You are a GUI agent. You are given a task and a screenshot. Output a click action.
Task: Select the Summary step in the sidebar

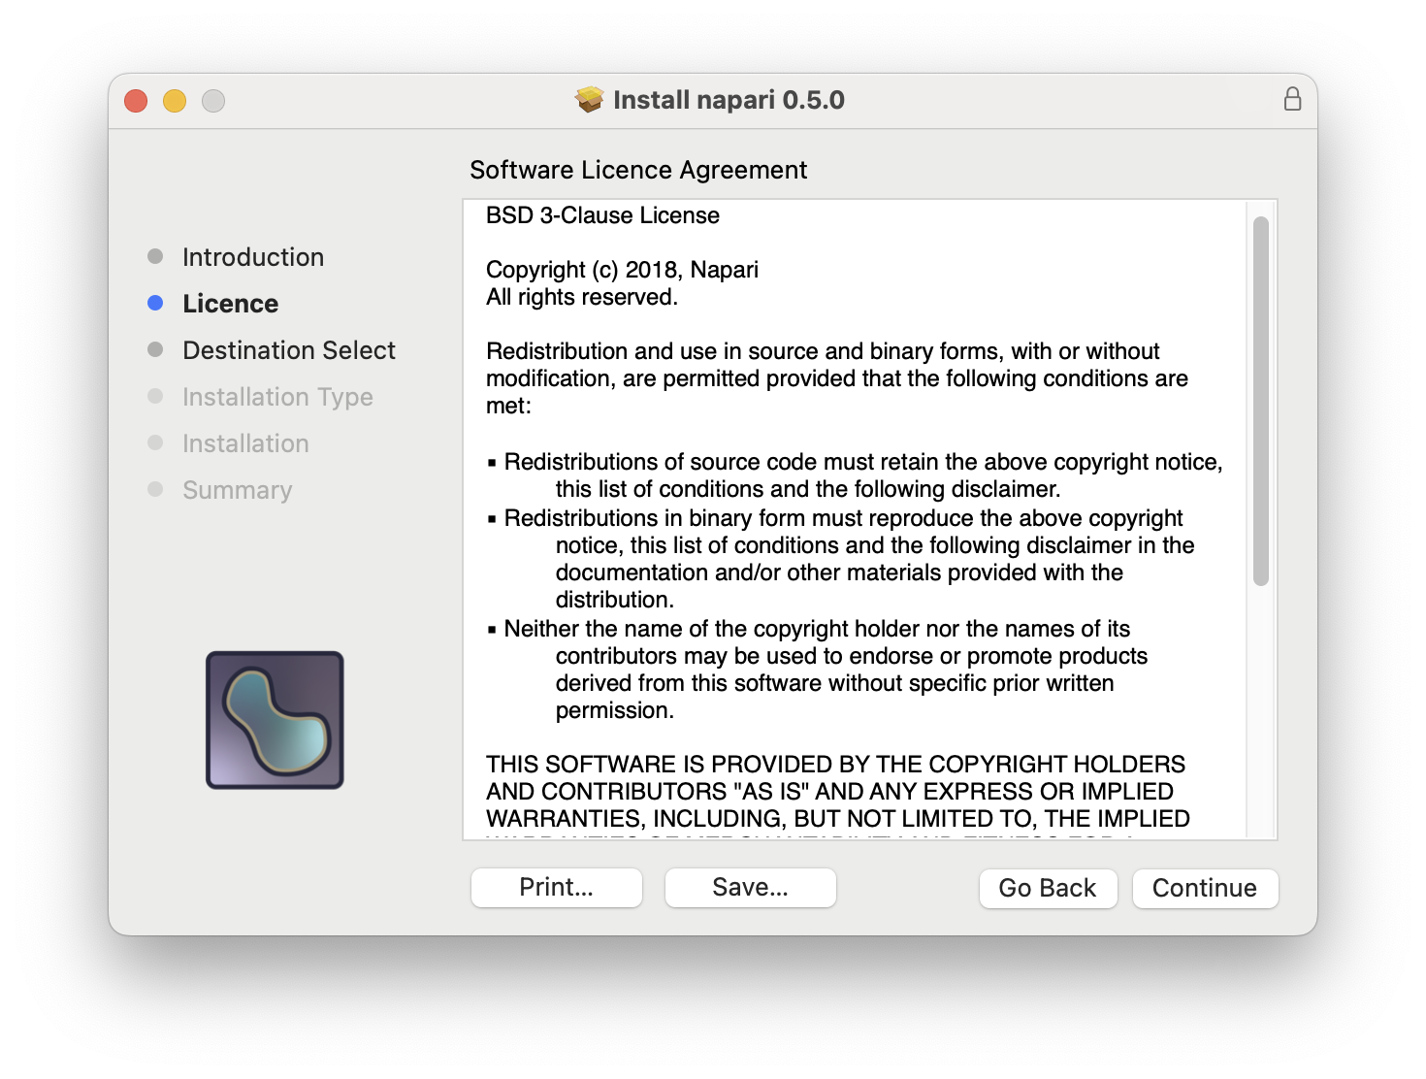click(x=237, y=490)
